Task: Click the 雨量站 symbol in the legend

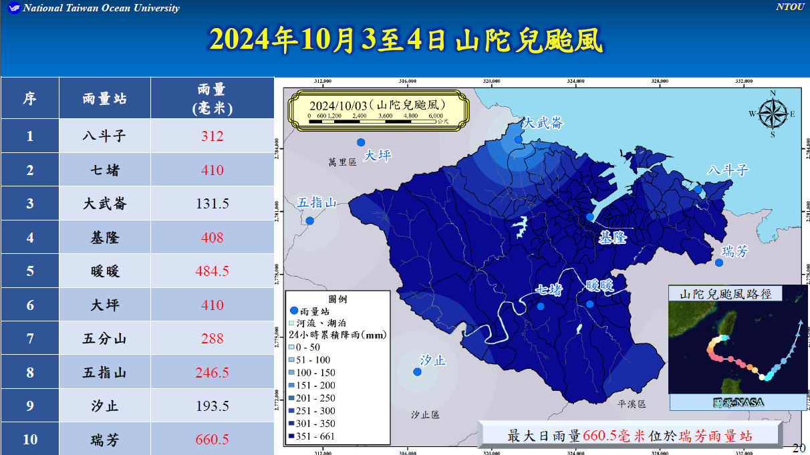Action: tap(294, 311)
